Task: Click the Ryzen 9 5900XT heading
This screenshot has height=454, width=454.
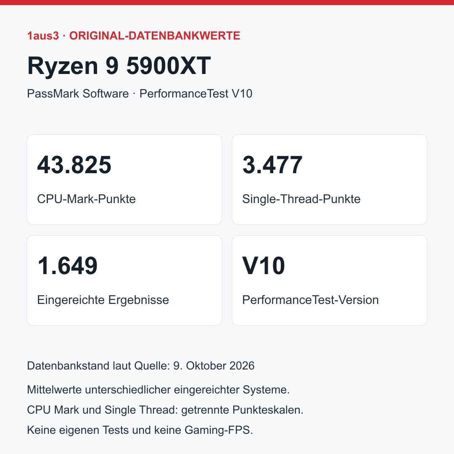Action: click(119, 66)
